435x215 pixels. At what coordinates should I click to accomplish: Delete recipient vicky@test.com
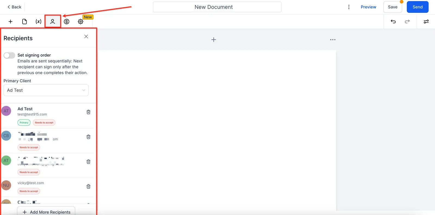pyautogui.click(x=88, y=186)
